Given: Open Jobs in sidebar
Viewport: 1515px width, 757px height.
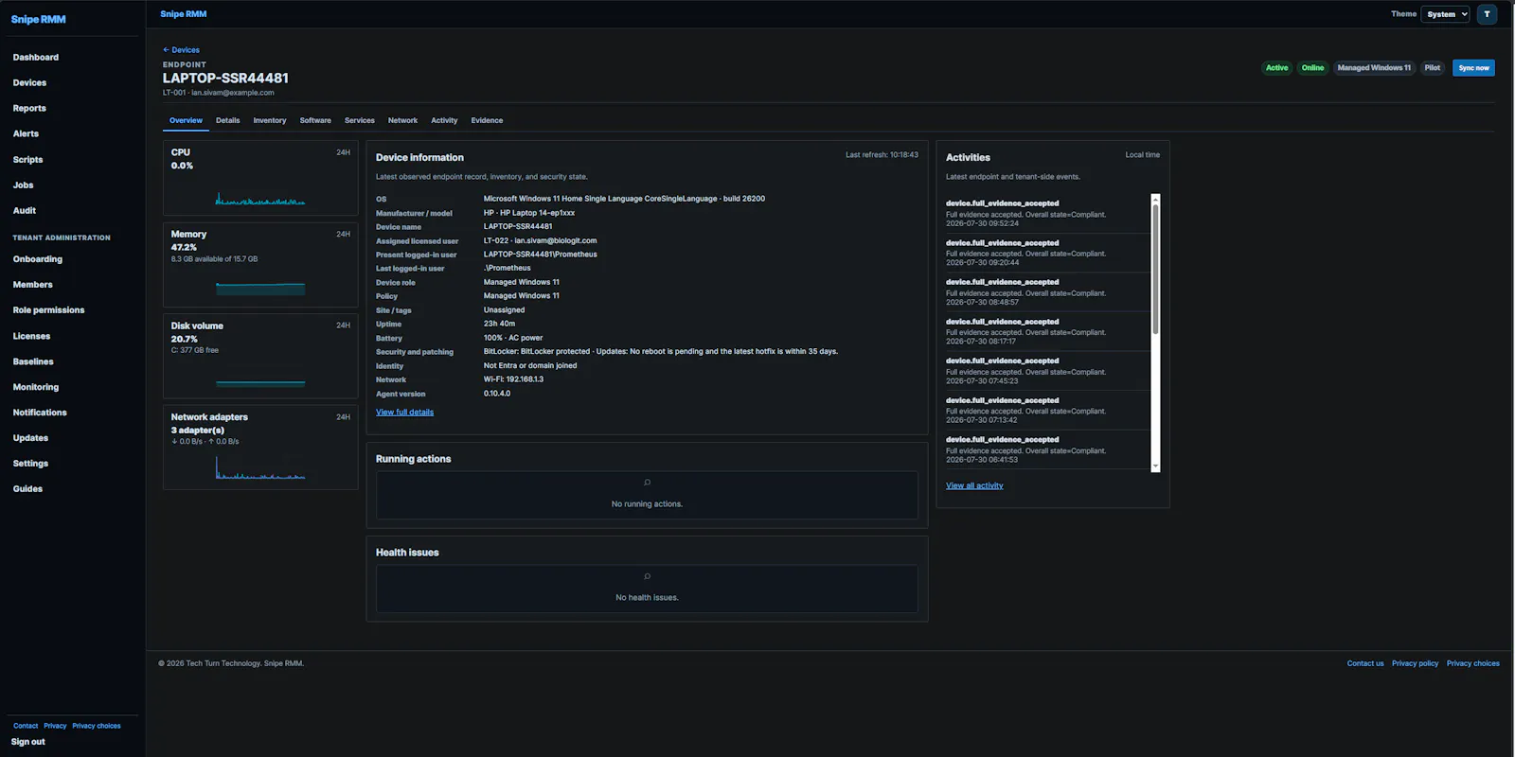Looking at the screenshot, I should coord(23,185).
